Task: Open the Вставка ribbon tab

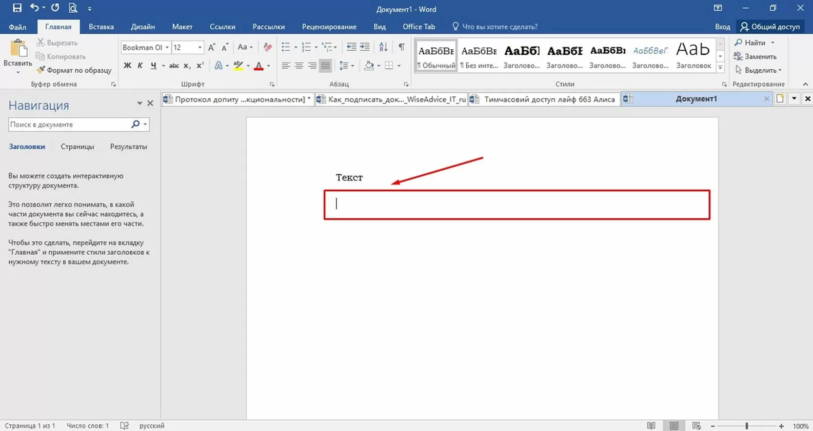Action: (101, 27)
